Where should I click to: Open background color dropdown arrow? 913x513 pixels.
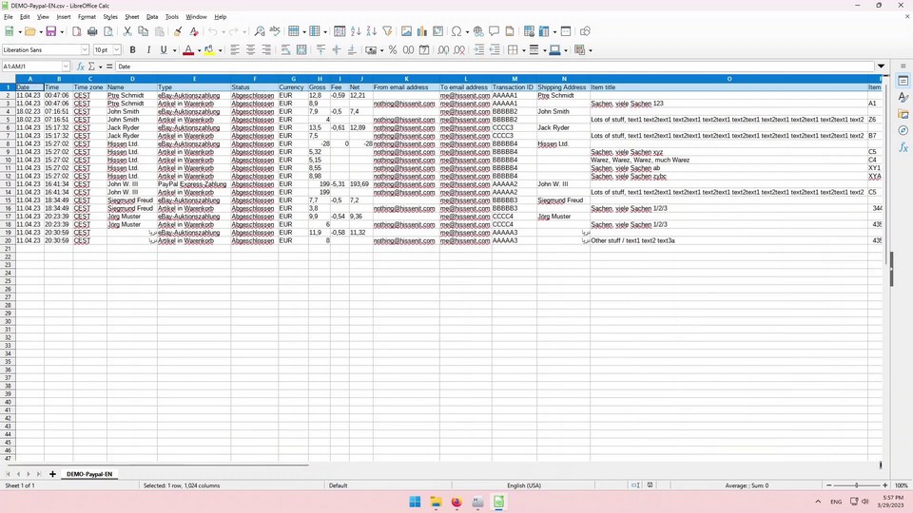click(x=220, y=50)
